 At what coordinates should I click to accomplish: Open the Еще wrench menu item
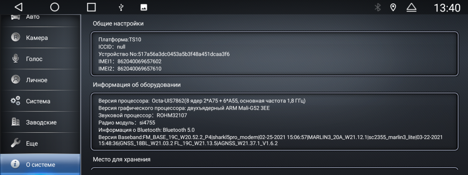click(40, 143)
